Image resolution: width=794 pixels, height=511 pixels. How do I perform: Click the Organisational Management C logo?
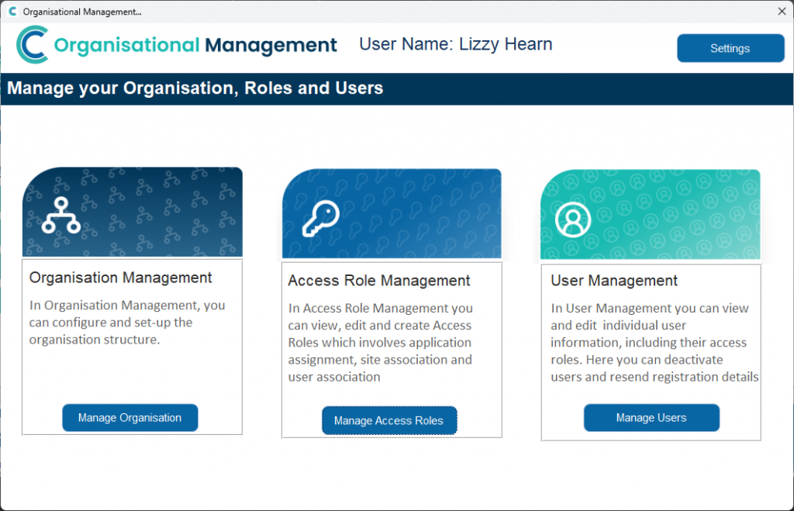33,44
